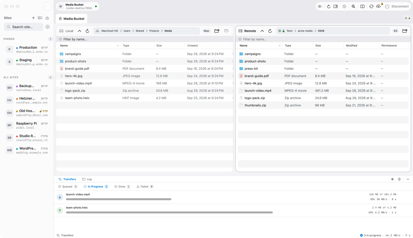Toggle the split dual-pane view icon
Image resolution: width=413 pixels, height=238 pixels.
(x=362, y=6)
